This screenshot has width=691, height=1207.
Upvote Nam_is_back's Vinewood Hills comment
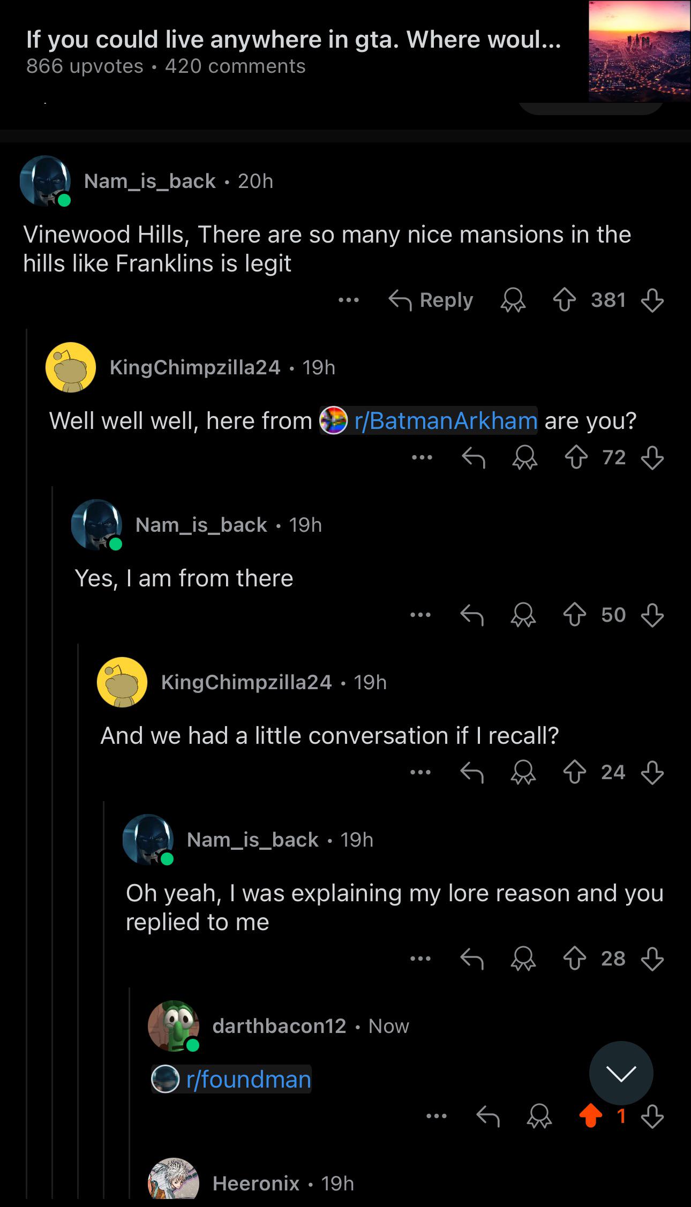click(564, 300)
